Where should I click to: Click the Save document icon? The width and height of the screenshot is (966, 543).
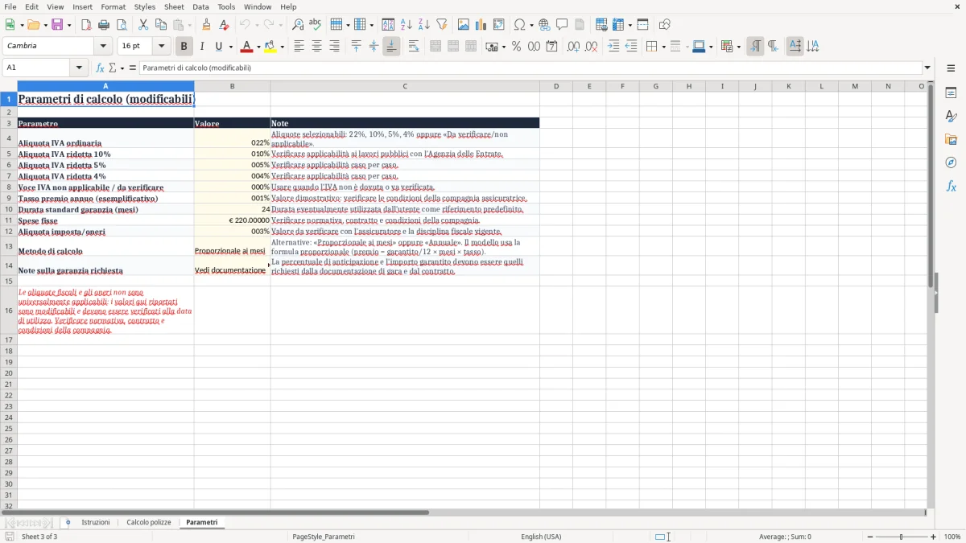[57, 25]
